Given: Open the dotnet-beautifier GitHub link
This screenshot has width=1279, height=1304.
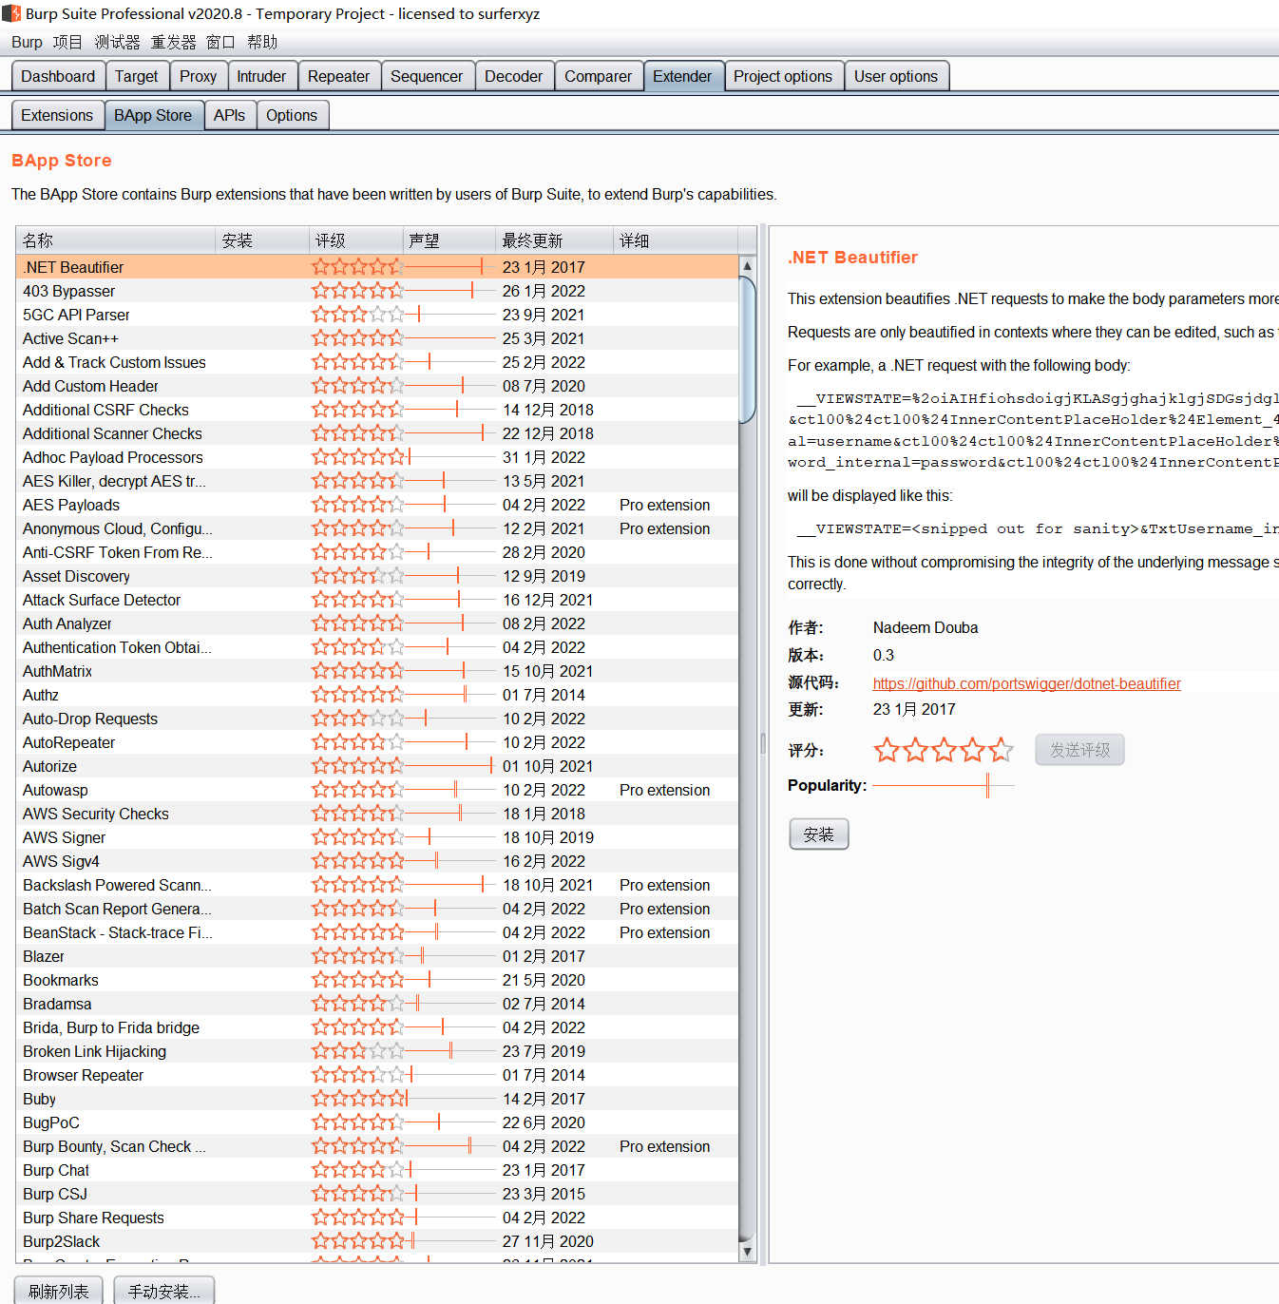Looking at the screenshot, I should click(1026, 683).
